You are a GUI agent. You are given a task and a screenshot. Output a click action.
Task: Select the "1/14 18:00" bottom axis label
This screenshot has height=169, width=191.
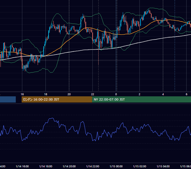pyautogui.click(x=46, y=166)
